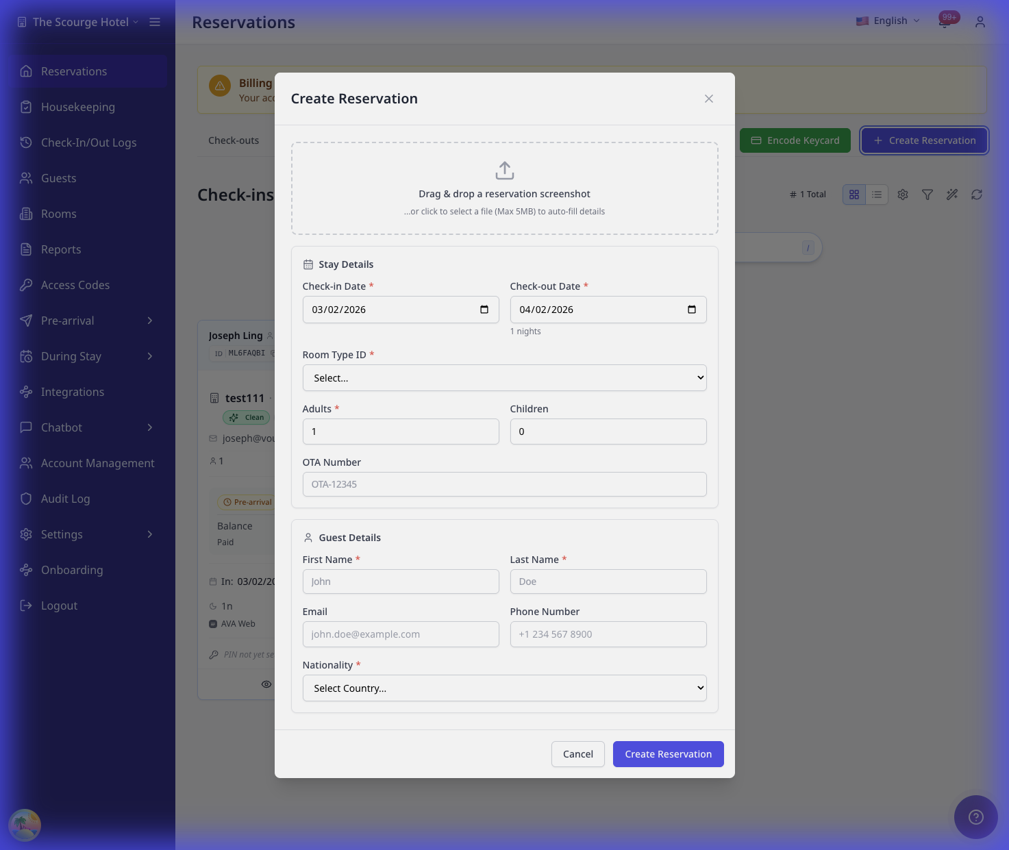This screenshot has width=1009, height=850.
Task: Open the Room Type ID dropdown
Action: pyautogui.click(x=504, y=377)
